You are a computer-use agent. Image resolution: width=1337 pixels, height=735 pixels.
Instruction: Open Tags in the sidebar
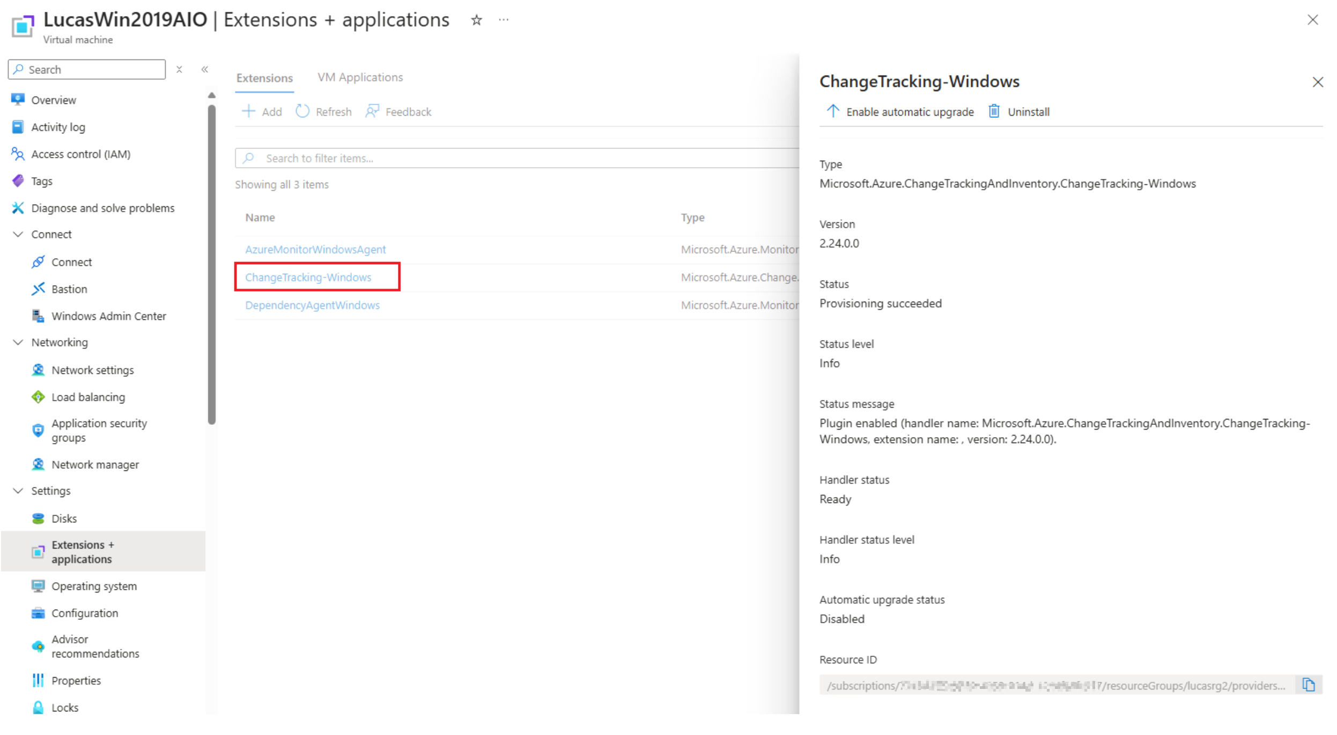[41, 181]
